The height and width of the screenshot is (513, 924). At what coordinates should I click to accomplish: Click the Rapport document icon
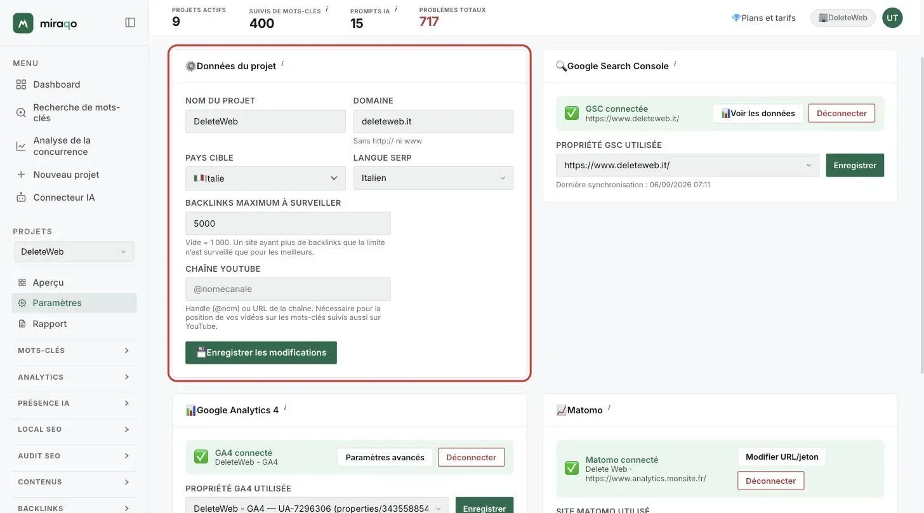[x=22, y=324]
